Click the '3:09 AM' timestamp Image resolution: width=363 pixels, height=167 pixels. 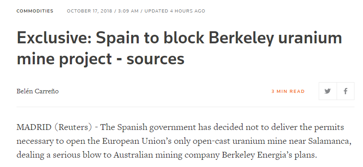128,11
